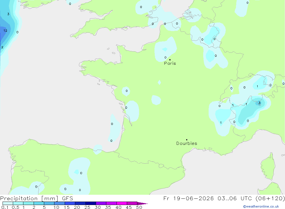Click the 3 mm value off Ireland
Viewport: 285px width, 209px height.
click(x=8, y=14)
